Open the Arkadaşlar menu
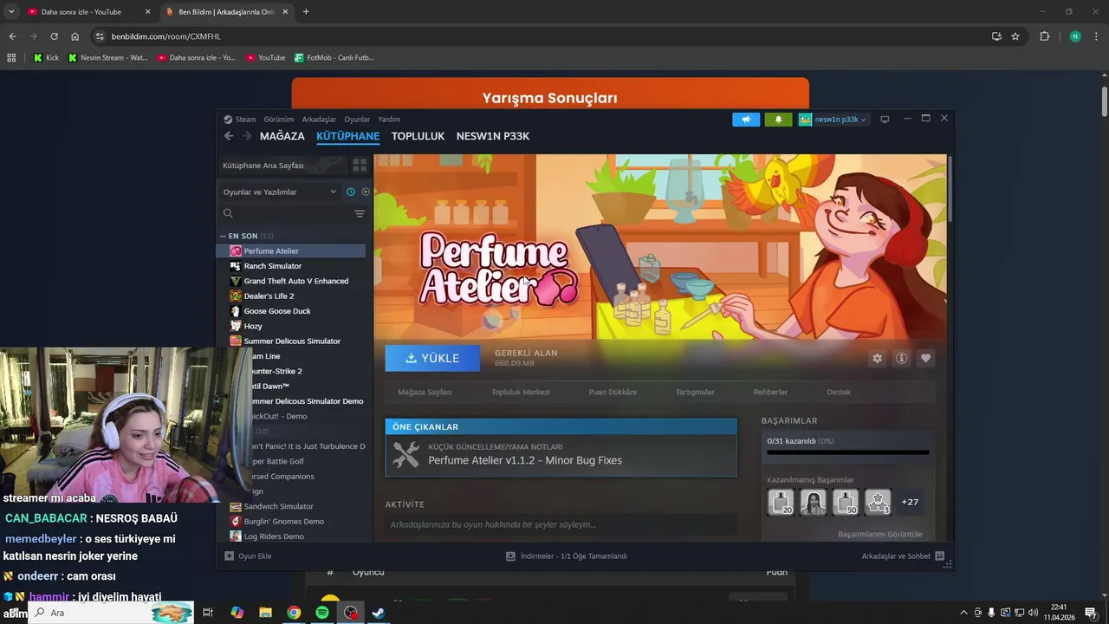1109x624 pixels. click(x=319, y=120)
